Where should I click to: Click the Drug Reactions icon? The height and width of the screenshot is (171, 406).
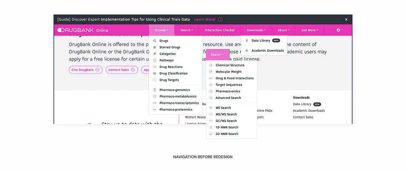(x=155, y=67)
